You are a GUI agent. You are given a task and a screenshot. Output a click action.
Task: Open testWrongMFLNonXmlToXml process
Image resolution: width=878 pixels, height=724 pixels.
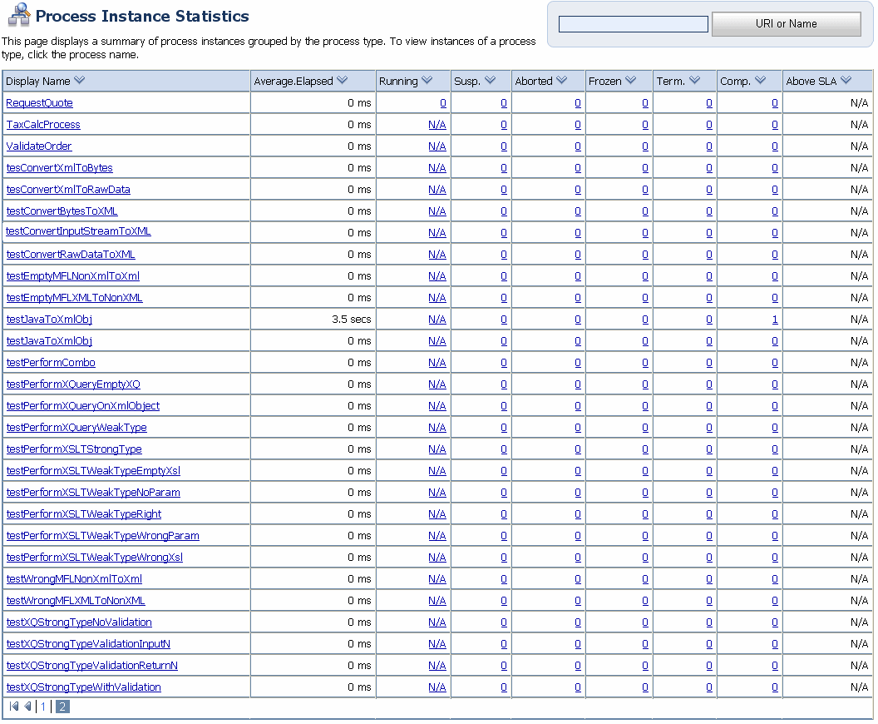pos(74,579)
